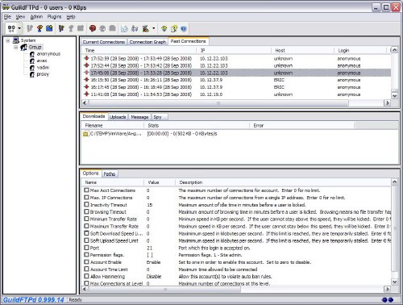The image size is (403, 305).
Task: Sort connections by Login column header
Action: pyautogui.click(x=361, y=50)
